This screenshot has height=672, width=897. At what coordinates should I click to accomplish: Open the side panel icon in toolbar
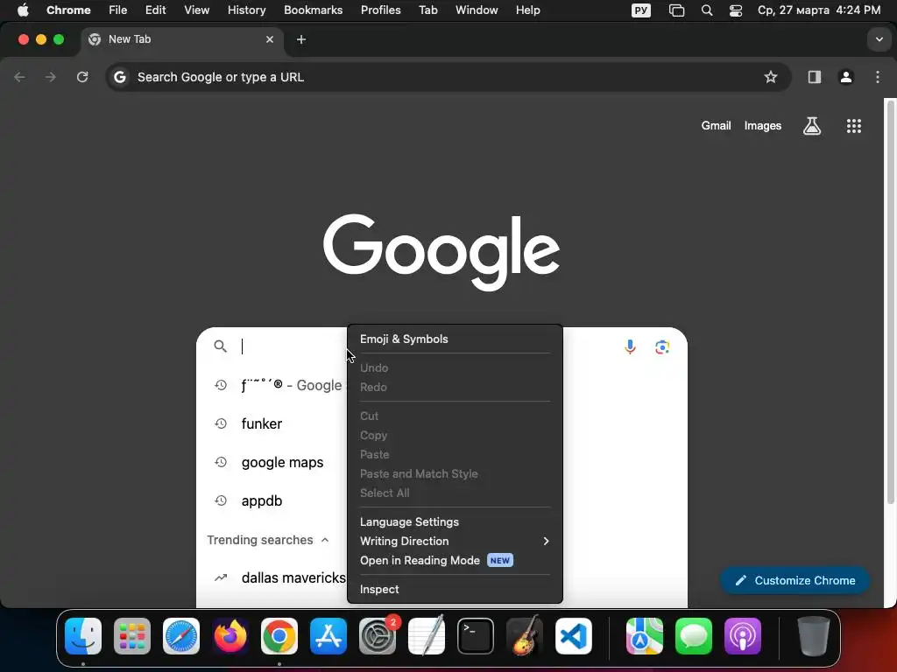point(814,77)
